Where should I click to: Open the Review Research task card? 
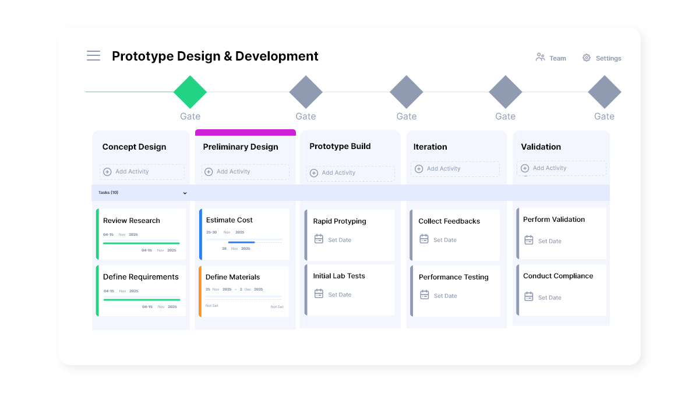coord(142,233)
